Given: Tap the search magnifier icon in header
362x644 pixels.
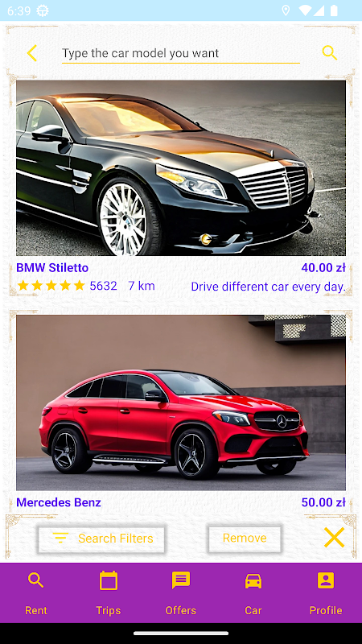Looking at the screenshot, I should click(x=330, y=53).
